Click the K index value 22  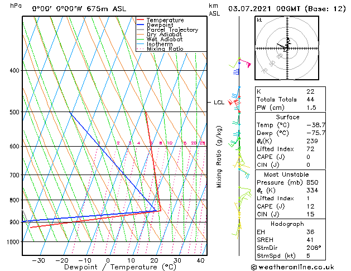pos(310,91)
